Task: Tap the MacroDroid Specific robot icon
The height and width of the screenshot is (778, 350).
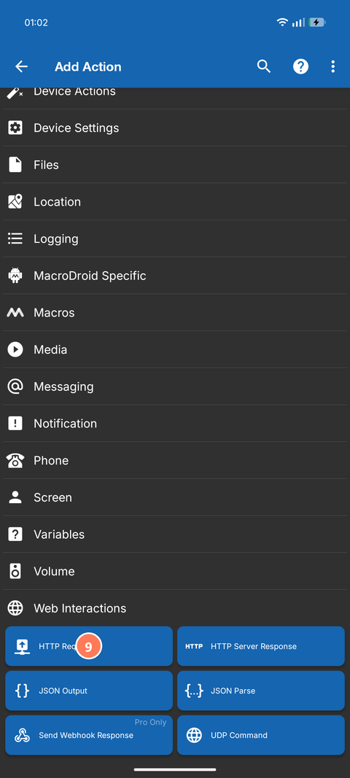Action: coord(15,276)
